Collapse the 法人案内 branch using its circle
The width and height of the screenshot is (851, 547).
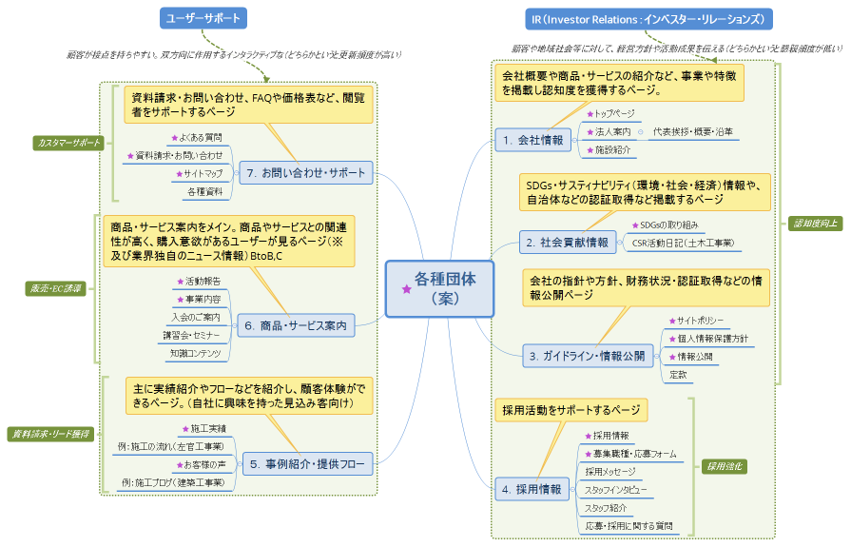click(640, 131)
